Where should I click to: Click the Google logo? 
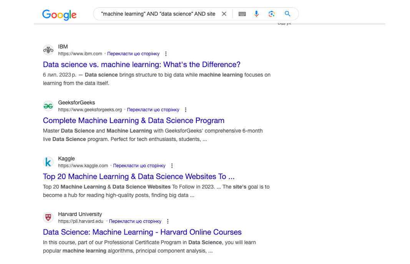coord(59,15)
